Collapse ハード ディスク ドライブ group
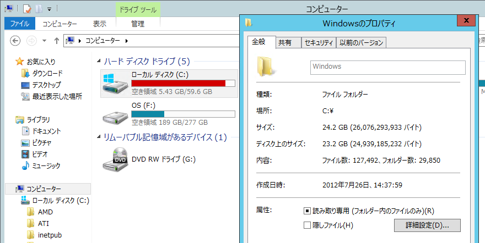The height and width of the screenshot is (243, 485). tap(99, 62)
